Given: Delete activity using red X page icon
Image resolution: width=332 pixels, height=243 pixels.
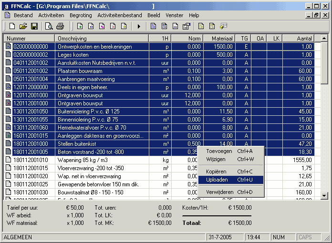Looking at the screenshot, I should coord(113,26).
